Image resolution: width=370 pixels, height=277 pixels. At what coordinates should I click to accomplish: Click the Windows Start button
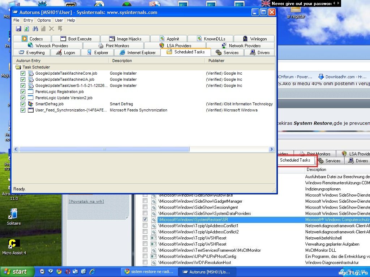(17, 272)
